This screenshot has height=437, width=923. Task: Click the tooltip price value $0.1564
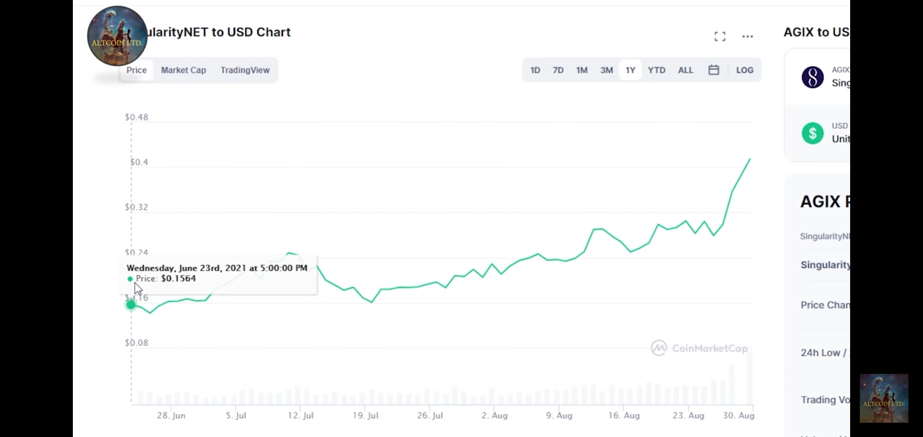coord(179,278)
